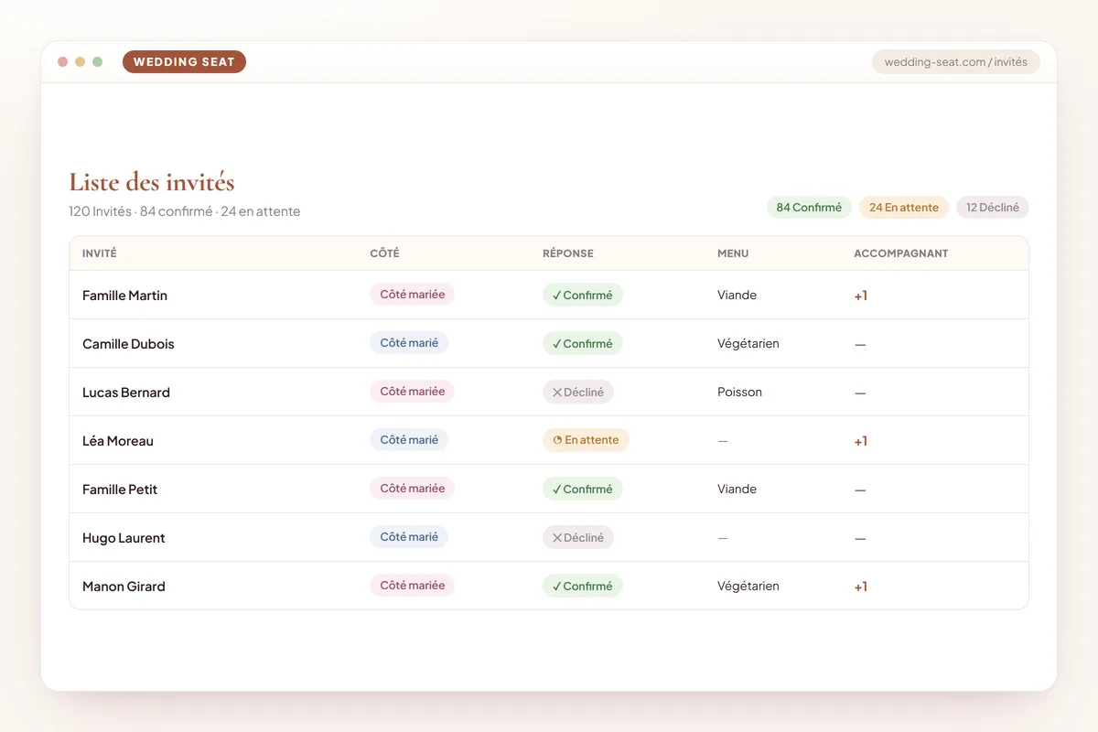The image size is (1098, 732).
Task: Sort by the MENU column header
Action: [733, 253]
